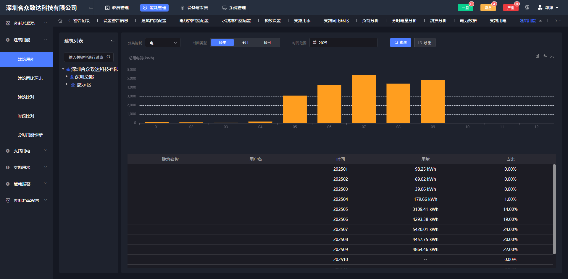Select 按日 time type

pyautogui.click(x=267, y=43)
